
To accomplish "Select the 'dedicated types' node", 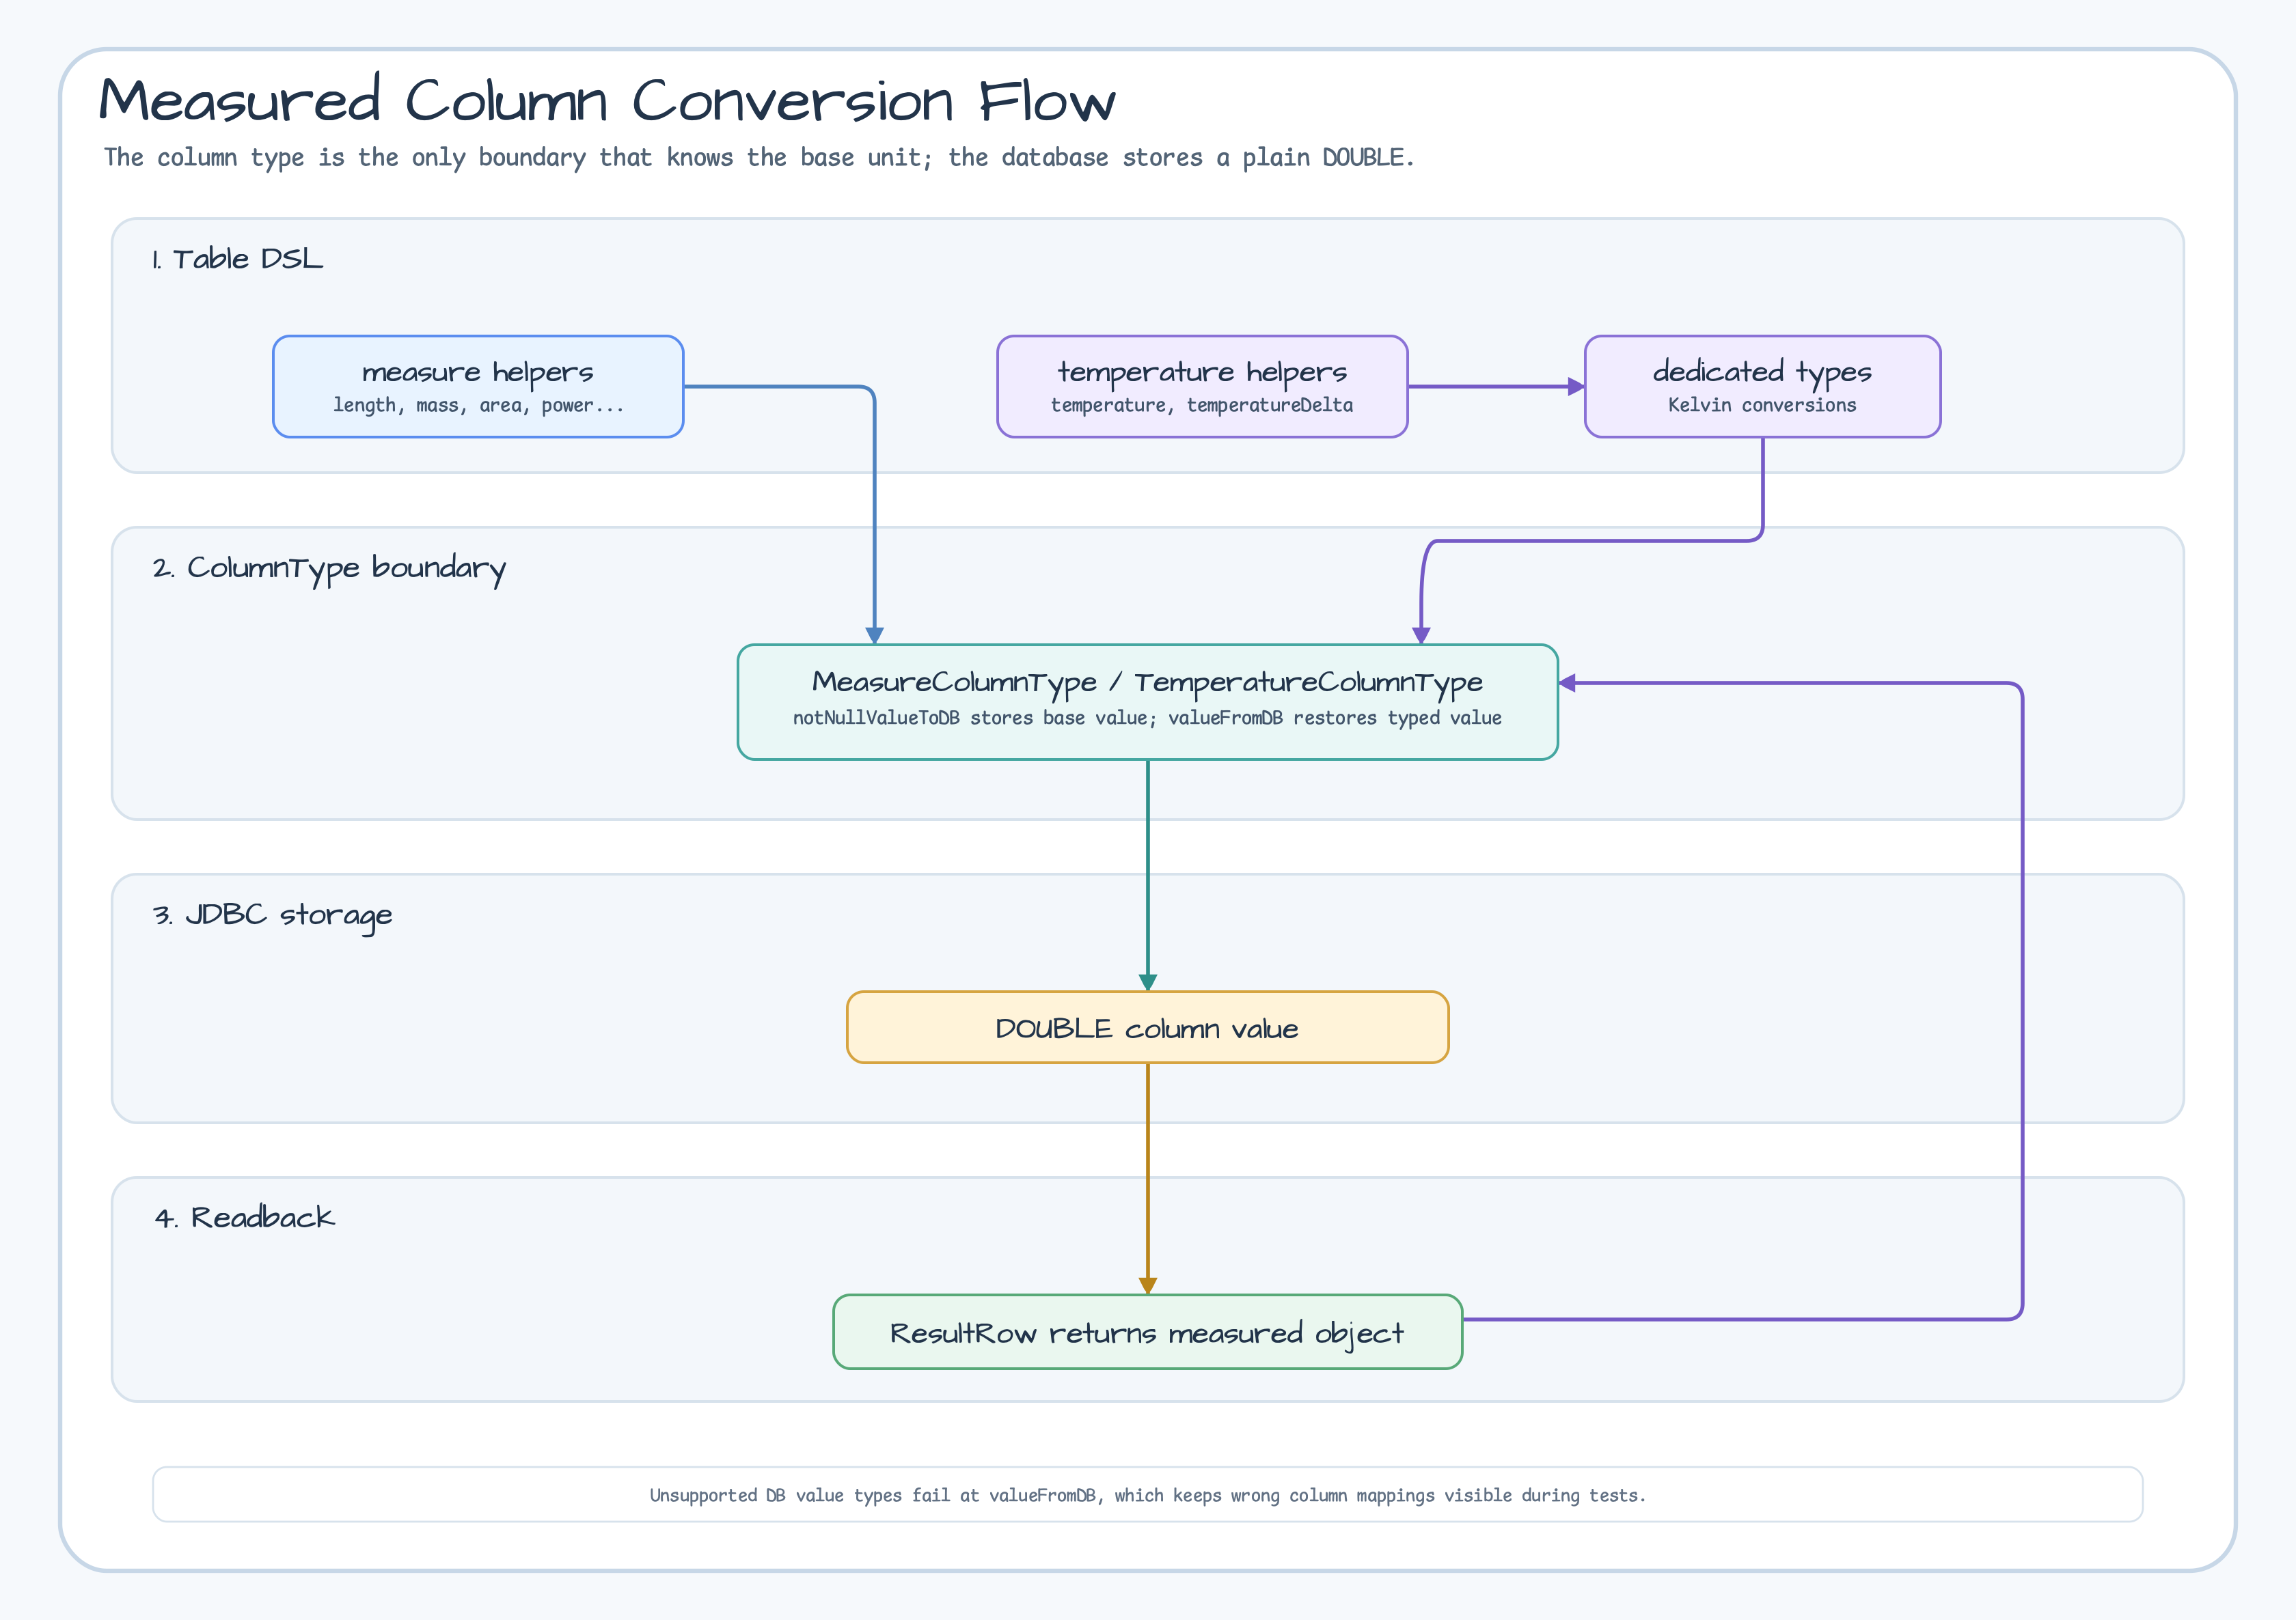I will (1762, 387).
